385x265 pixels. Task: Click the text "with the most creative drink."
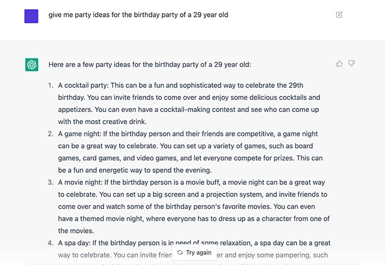pos(106,122)
